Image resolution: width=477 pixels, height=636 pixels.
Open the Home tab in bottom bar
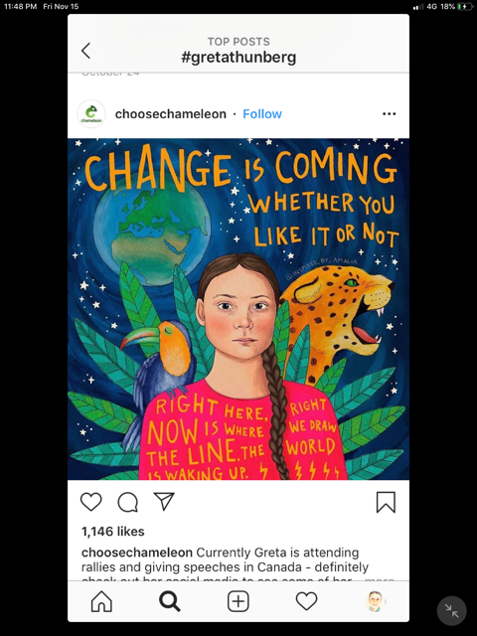click(x=101, y=601)
